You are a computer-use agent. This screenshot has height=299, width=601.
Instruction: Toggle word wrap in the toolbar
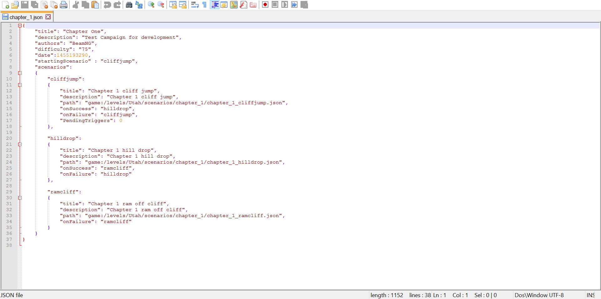pyautogui.click(x=195, y=5)
